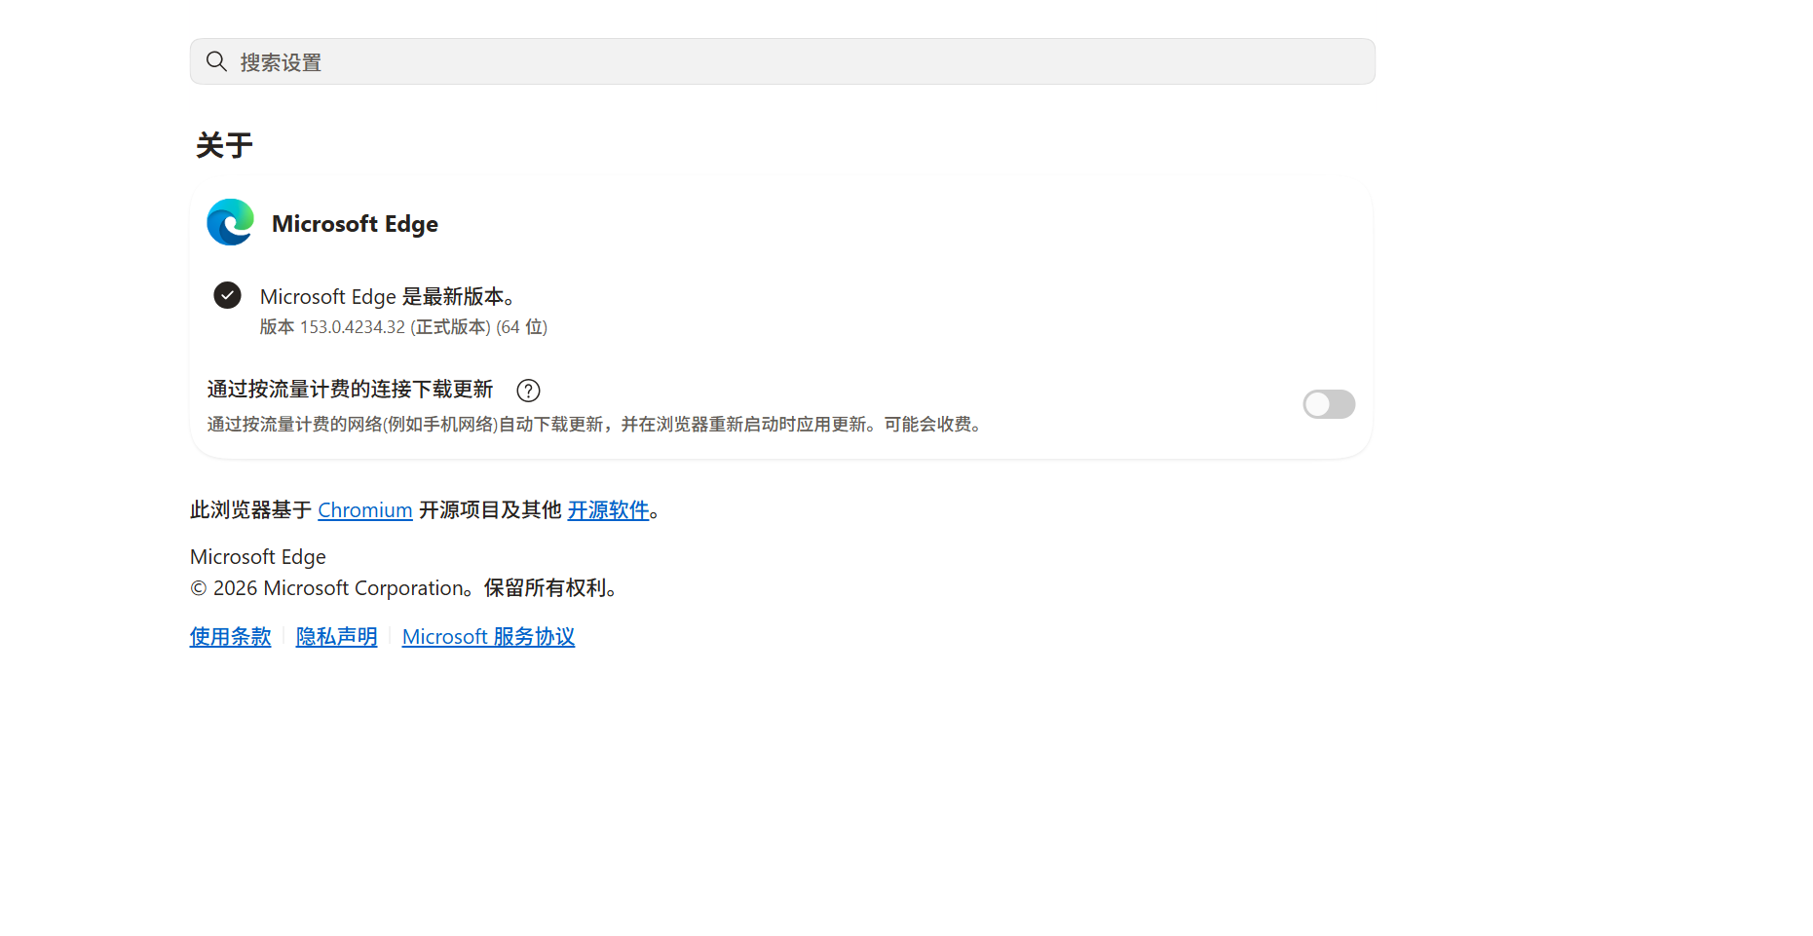Open the 开源软件 link

tap(608, 510)
